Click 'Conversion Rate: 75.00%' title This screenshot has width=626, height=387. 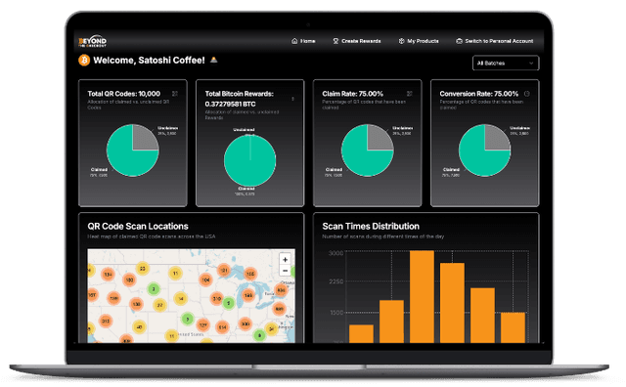click(479, 94)
